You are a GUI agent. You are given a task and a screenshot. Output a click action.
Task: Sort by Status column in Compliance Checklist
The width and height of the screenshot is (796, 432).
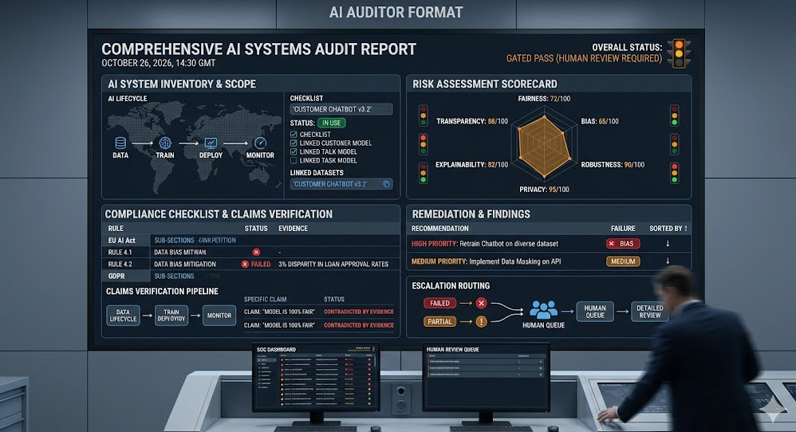(256, 229)
